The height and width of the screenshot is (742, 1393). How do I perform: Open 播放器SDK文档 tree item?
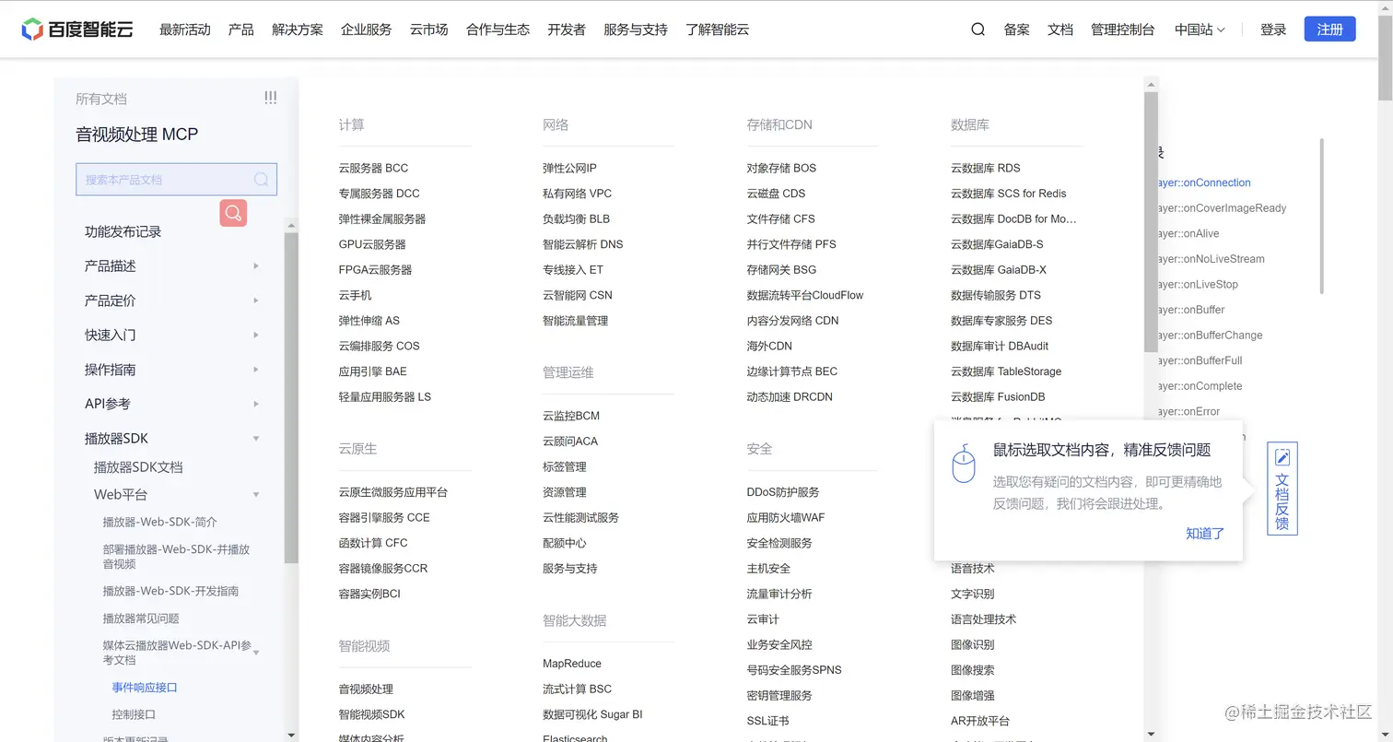[138, 467]
